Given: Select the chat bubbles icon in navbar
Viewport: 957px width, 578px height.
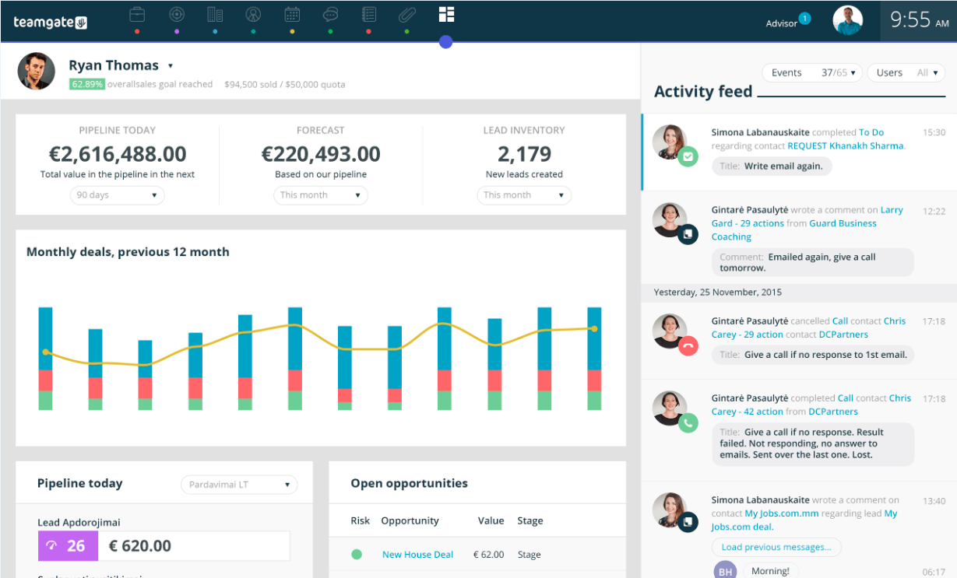Looking at the screenshot, I should tap(330, 14).
